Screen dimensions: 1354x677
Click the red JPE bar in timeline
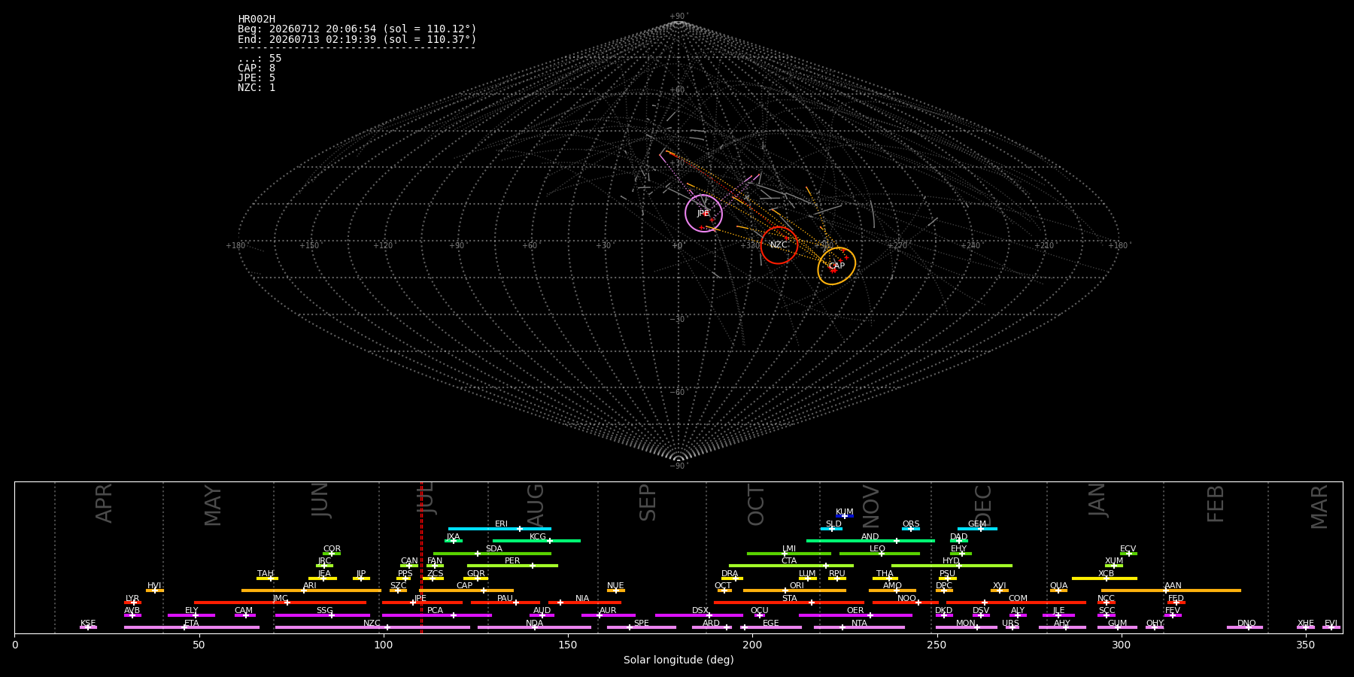[x=422, y=603]
